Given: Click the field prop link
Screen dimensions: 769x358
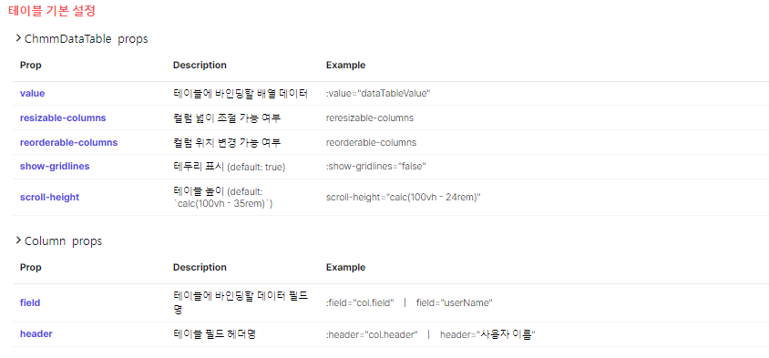Looking at the screenshot, I should 30,302.
